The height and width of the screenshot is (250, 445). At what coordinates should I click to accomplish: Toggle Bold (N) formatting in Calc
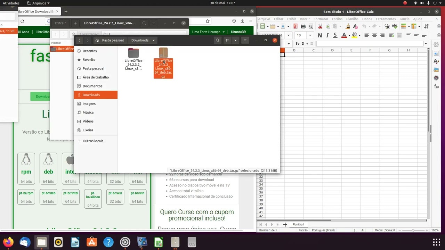(320, 35)
